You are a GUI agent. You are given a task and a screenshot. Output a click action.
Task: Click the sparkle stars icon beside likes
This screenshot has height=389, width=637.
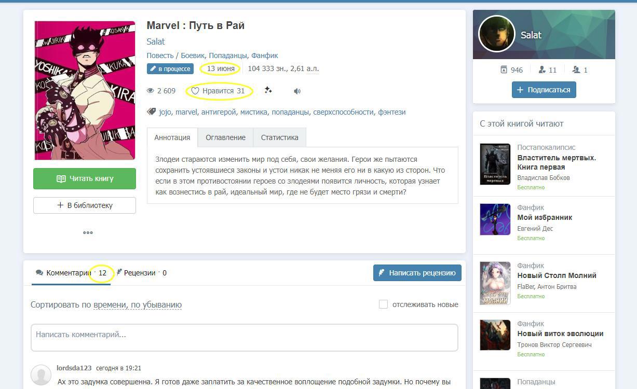click(268, 90)
